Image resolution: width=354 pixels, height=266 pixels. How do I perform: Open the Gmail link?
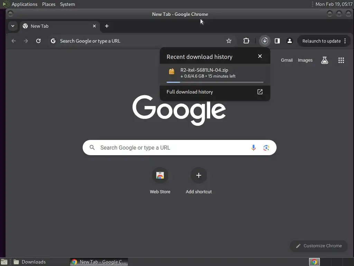click(287, 60)
